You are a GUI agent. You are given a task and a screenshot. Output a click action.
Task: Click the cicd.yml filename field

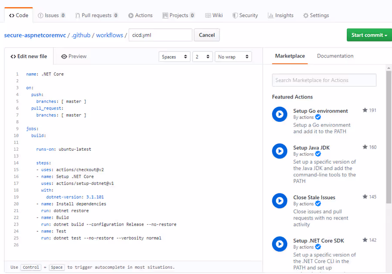160,35
